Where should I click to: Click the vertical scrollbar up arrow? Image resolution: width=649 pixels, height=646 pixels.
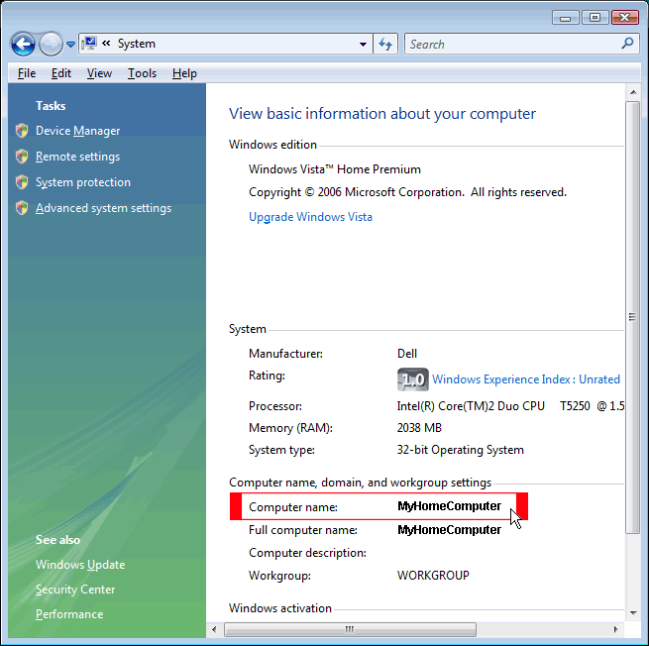pyautogui.click(x=633, y=92)
